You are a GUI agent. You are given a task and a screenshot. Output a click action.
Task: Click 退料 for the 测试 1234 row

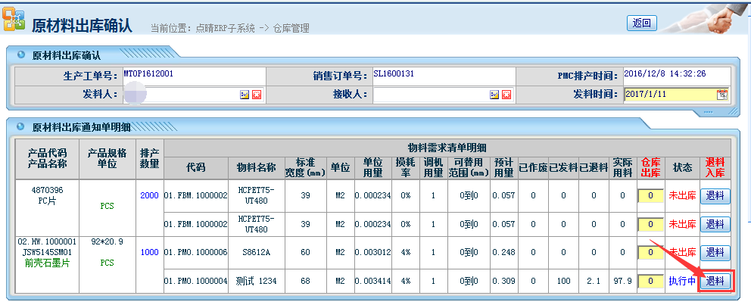point(715,281)
